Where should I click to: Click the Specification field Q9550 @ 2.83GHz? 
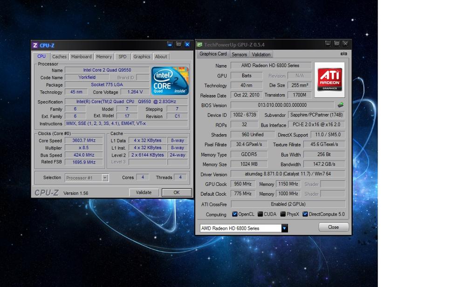126,102
